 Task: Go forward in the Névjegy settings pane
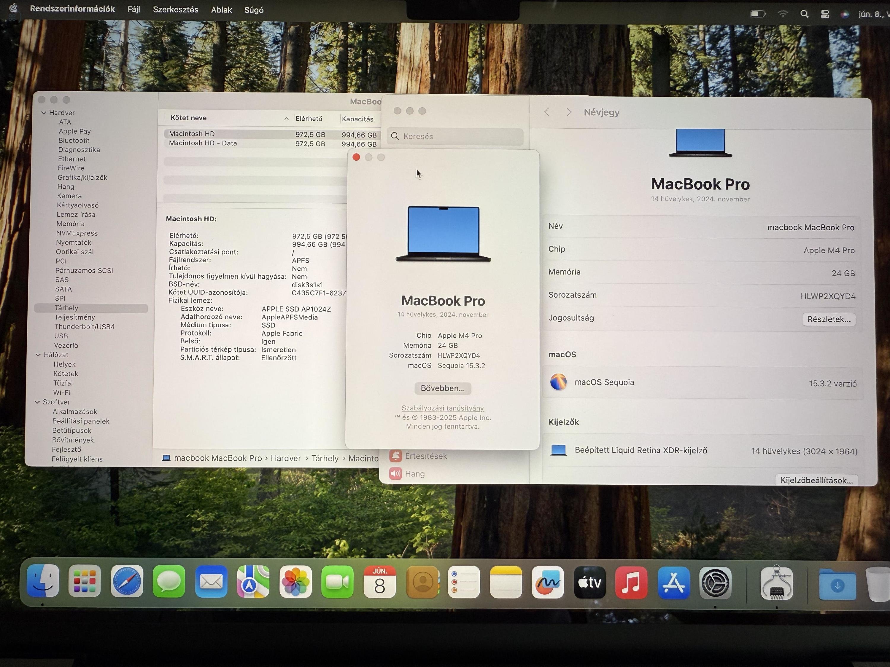pyautogui.click(x=568, y=112)
